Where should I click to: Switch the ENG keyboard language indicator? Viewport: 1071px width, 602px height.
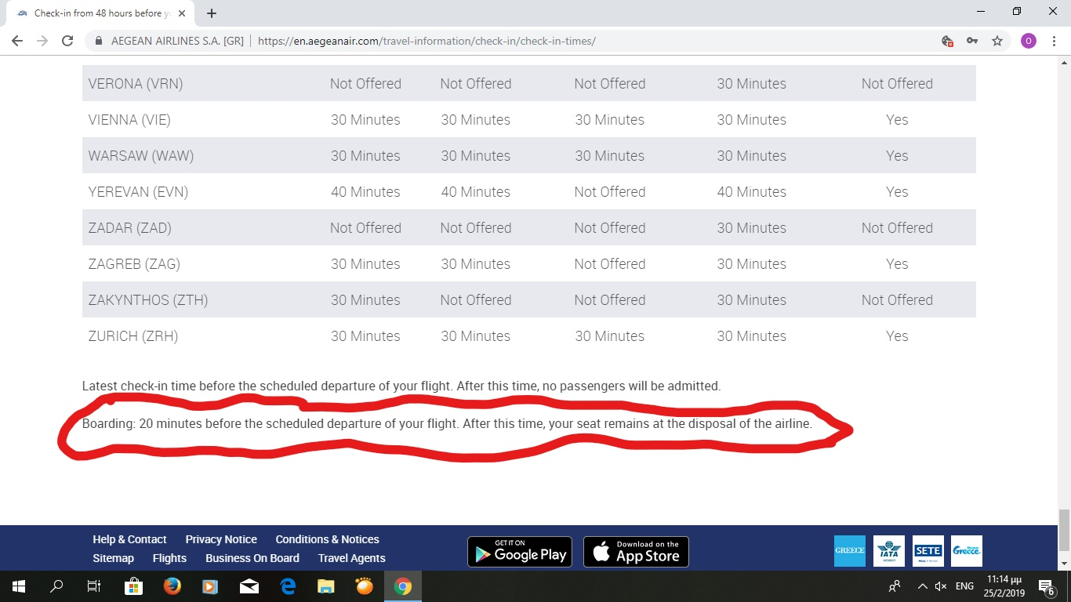coord(964,586)
